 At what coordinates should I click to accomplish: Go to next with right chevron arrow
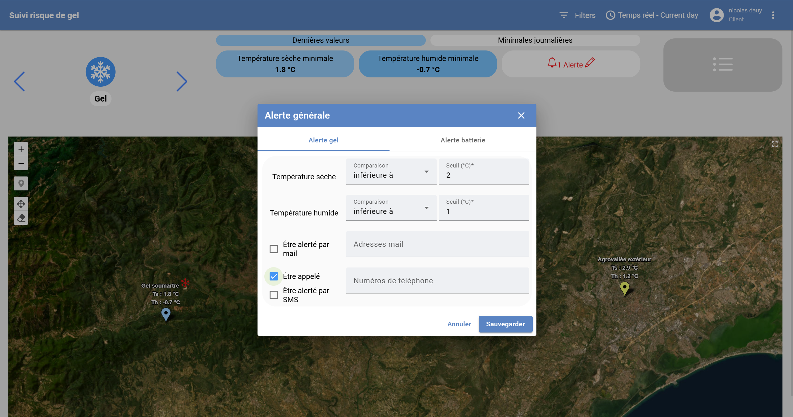coord(182,82)
